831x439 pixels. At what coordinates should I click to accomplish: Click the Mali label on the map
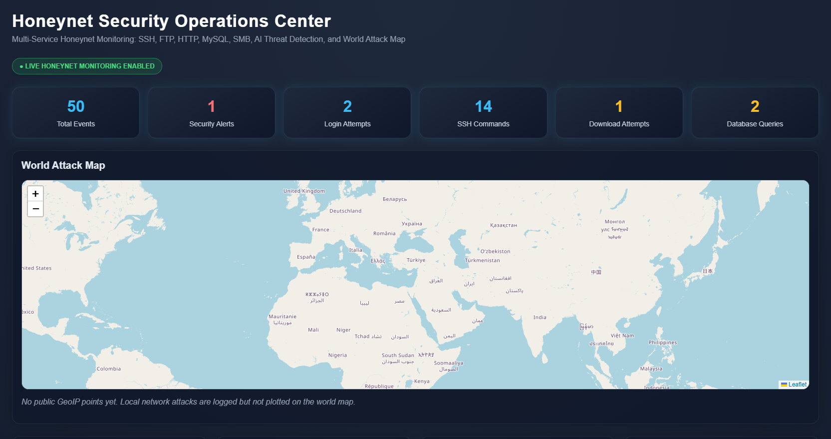[x=313, y=330]
